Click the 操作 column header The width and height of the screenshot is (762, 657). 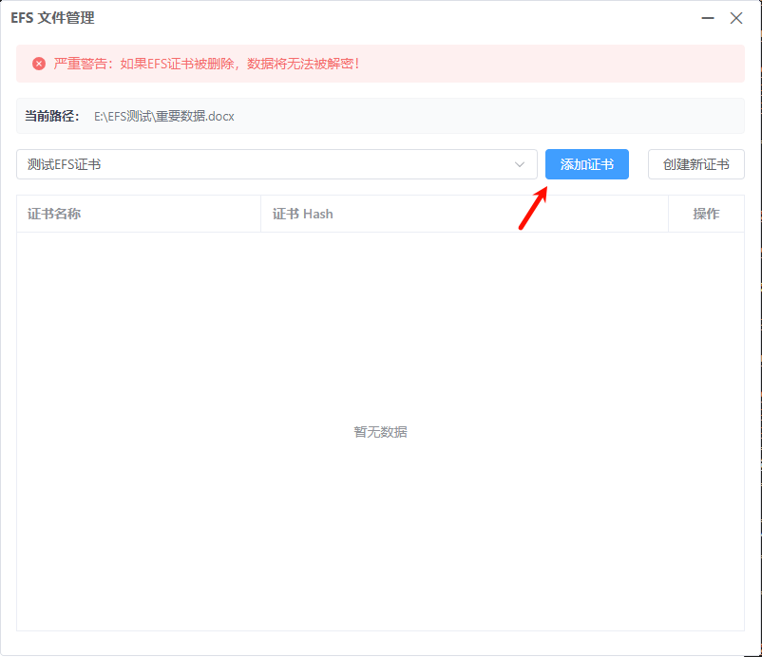point(706,214)
